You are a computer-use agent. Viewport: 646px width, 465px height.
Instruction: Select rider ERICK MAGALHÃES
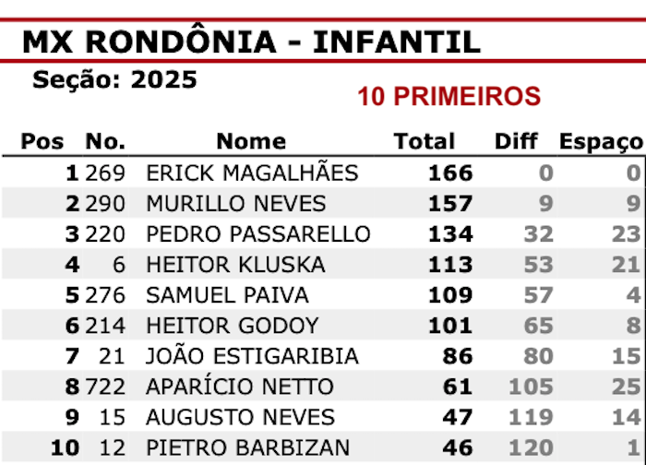point(252,173)
